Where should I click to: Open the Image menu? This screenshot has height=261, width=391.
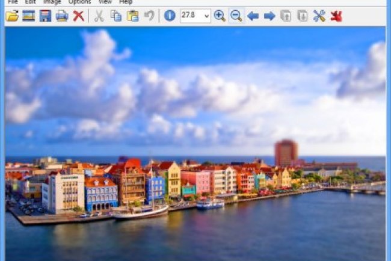52,2
